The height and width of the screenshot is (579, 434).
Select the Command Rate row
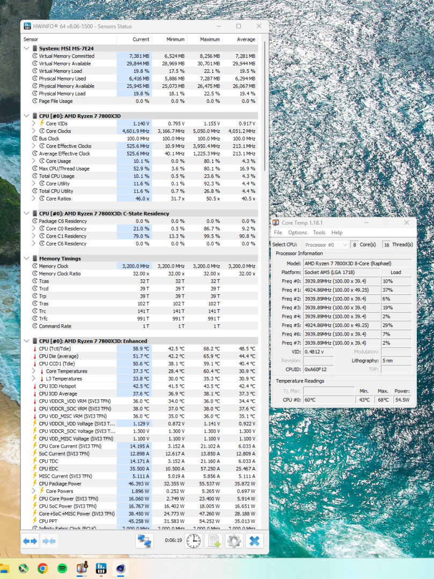pyautogui.click(x=144, y=326)
